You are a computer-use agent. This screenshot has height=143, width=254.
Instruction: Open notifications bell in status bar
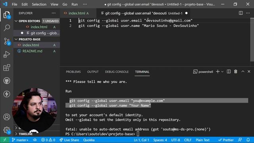tap(248, 140)
